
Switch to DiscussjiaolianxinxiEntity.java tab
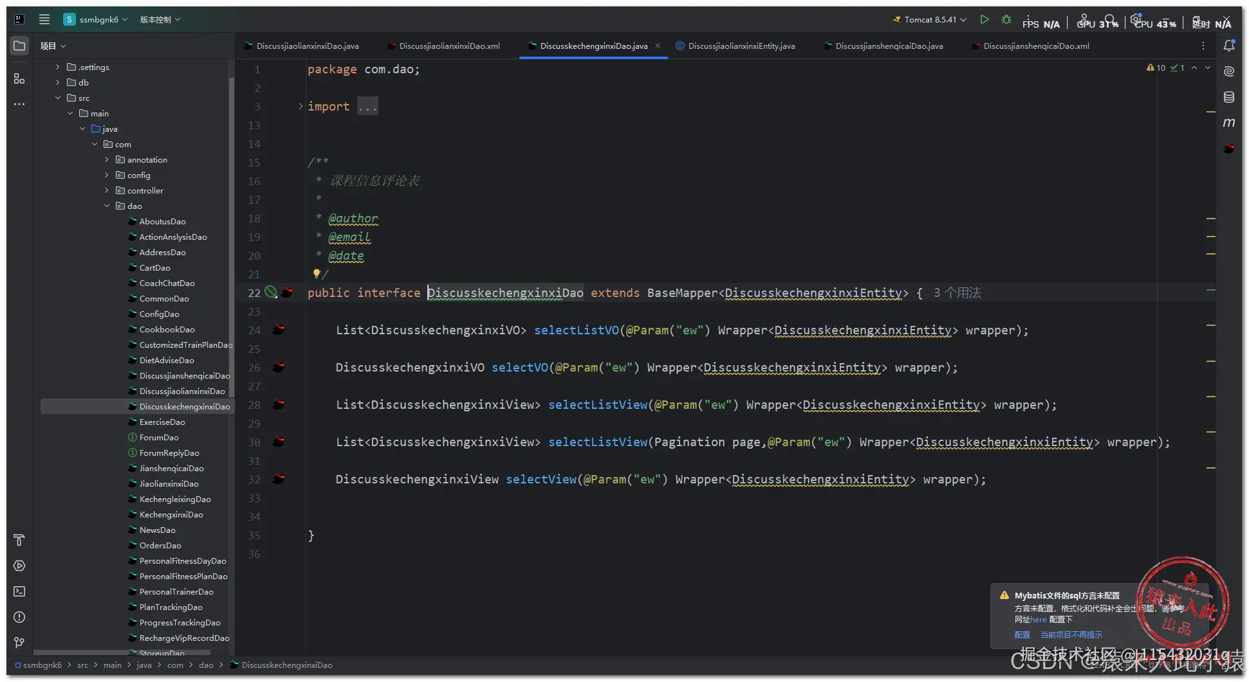(x=736, y=46)
